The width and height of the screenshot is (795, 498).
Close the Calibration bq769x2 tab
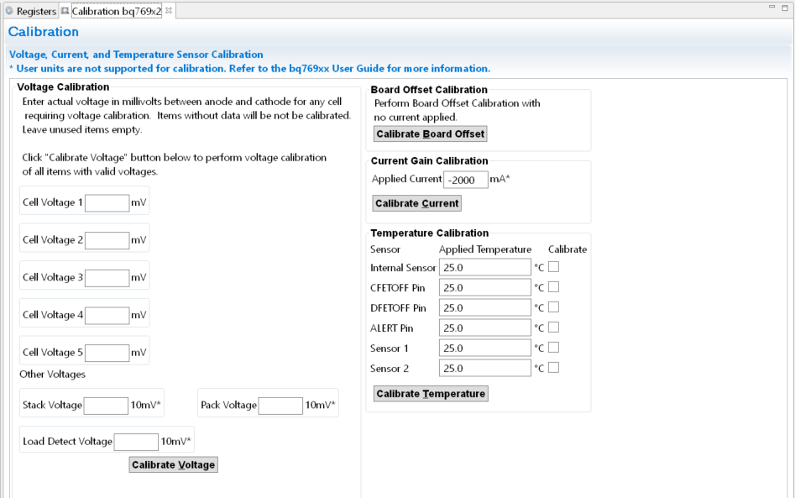point(166,11)
